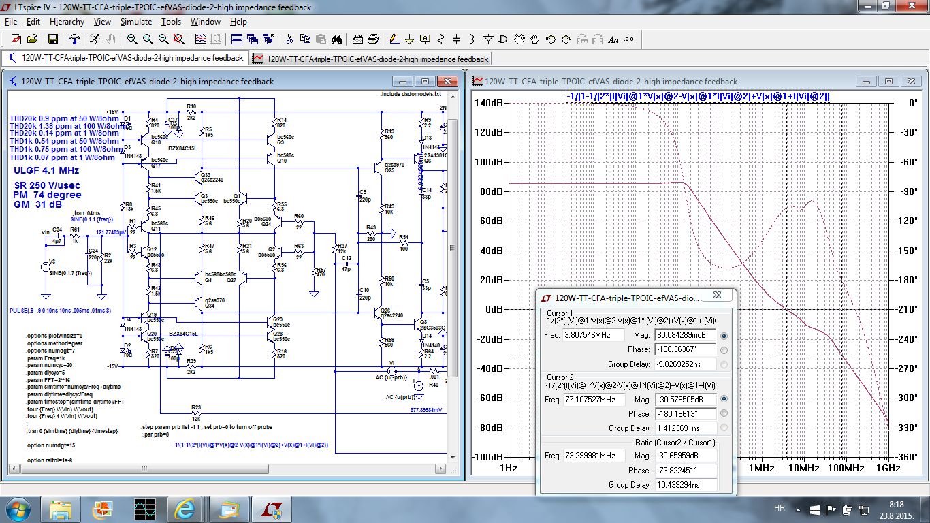The width and height of the screenshot is (930, 523).
Task: Click the Autorange waveform icon
Action: point(200,39)
